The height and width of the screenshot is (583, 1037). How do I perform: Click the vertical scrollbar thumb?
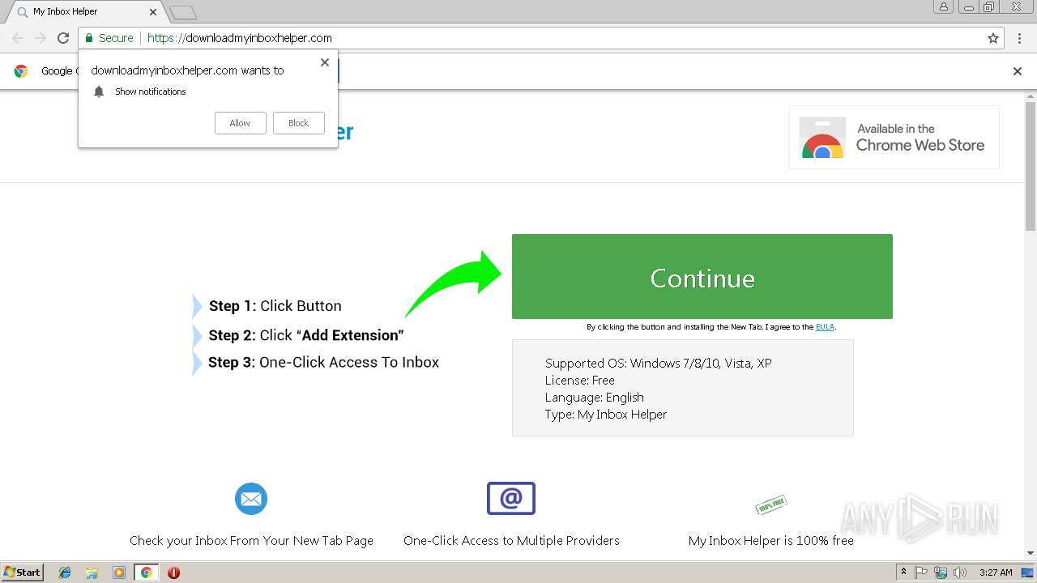[1031, 167]
